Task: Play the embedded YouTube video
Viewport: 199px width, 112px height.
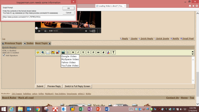Action: point(39,31)
